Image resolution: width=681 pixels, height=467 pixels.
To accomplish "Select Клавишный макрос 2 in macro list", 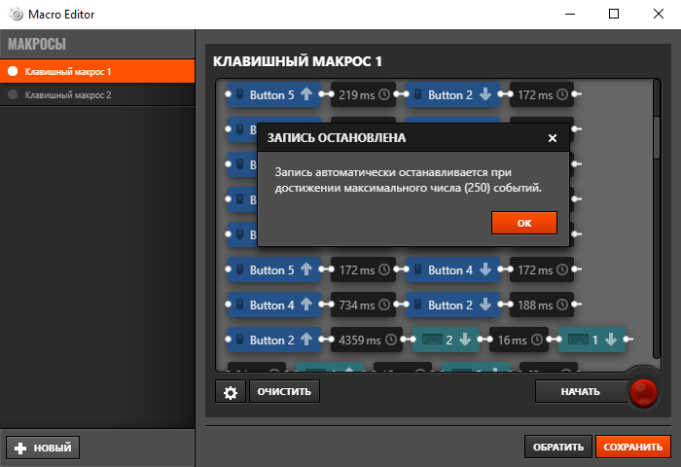I will tap(97, 94).
